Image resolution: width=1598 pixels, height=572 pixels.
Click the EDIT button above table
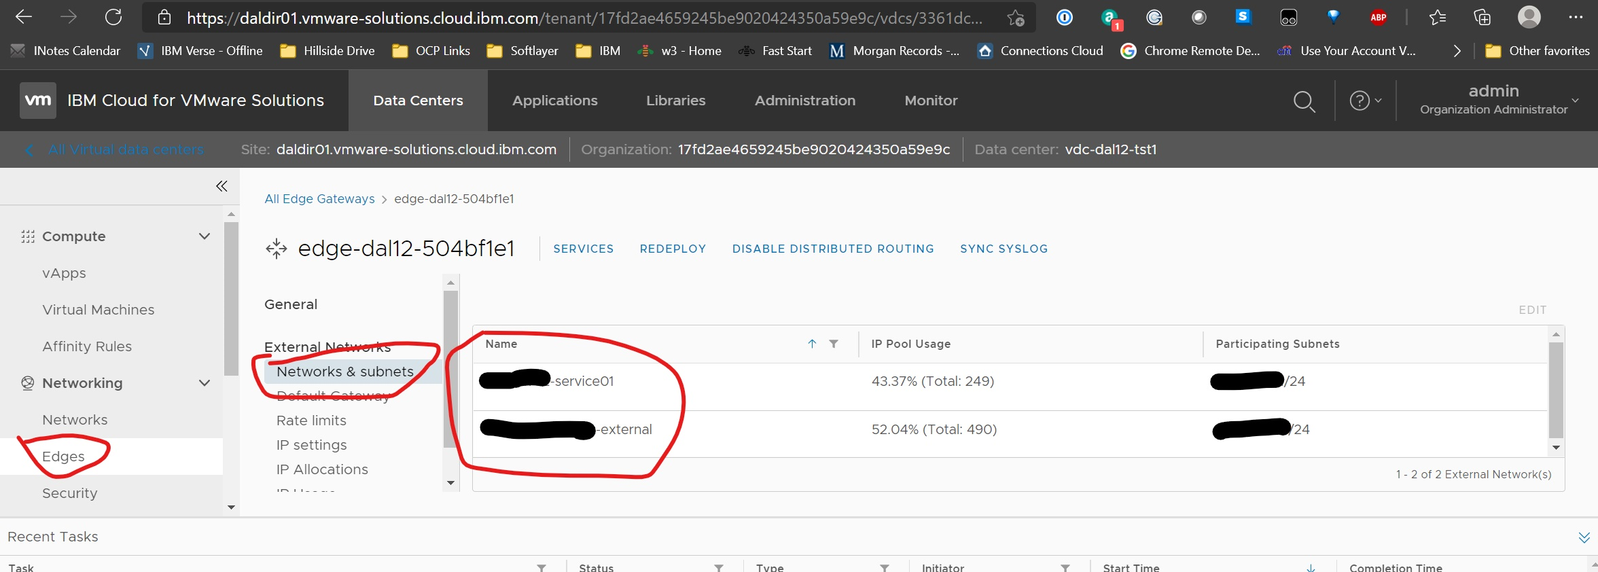coord(1533,310)
